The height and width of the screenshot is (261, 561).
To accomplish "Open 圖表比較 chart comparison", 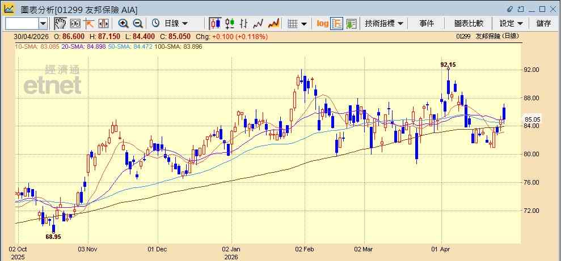I will 469,24.
